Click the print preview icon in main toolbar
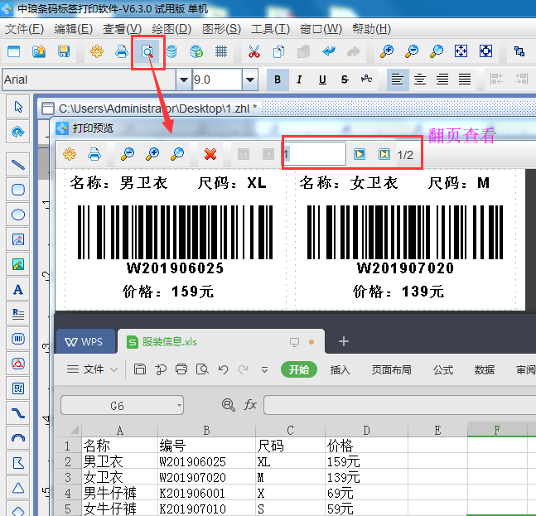Screen dimensions: 536x516 147,51
